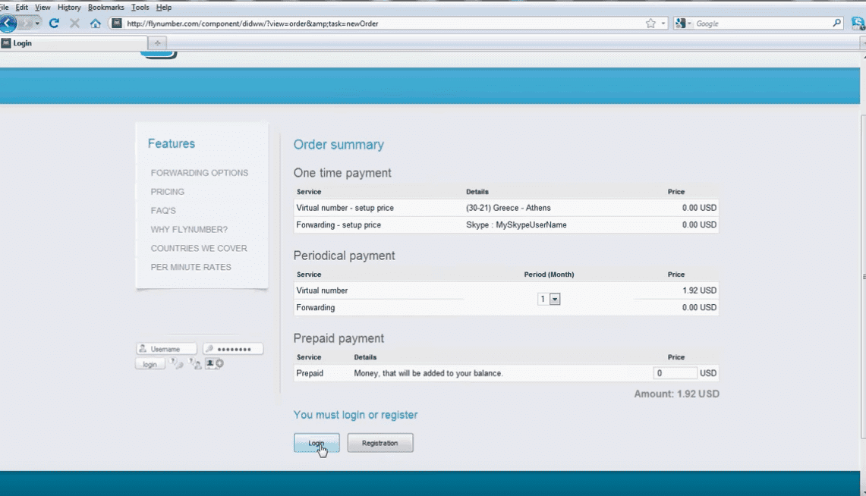Image resolution: width=866 pixels, height=496 pixels.
Task: Open the search engine selector dropdown
Action: (682, 24)
